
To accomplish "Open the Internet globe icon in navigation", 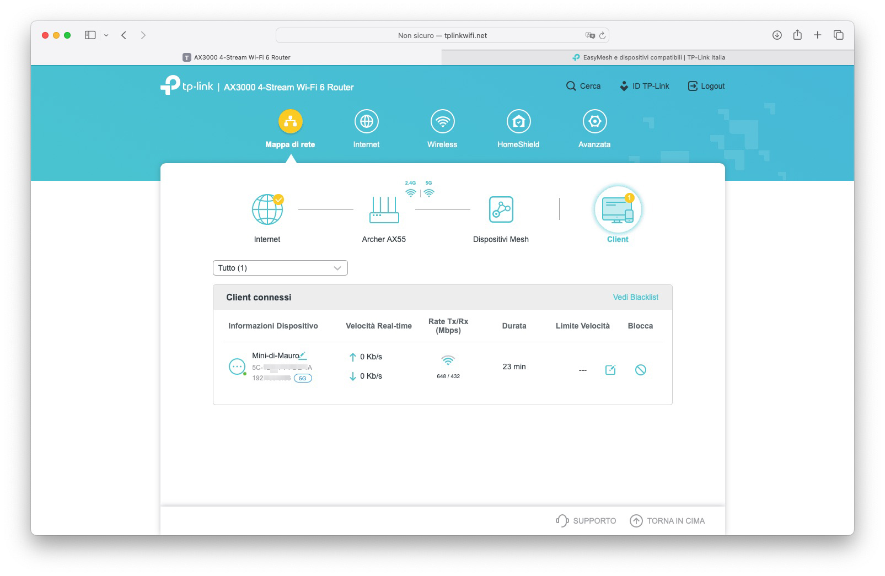I will pyautogui.click(x=367, y=121).
